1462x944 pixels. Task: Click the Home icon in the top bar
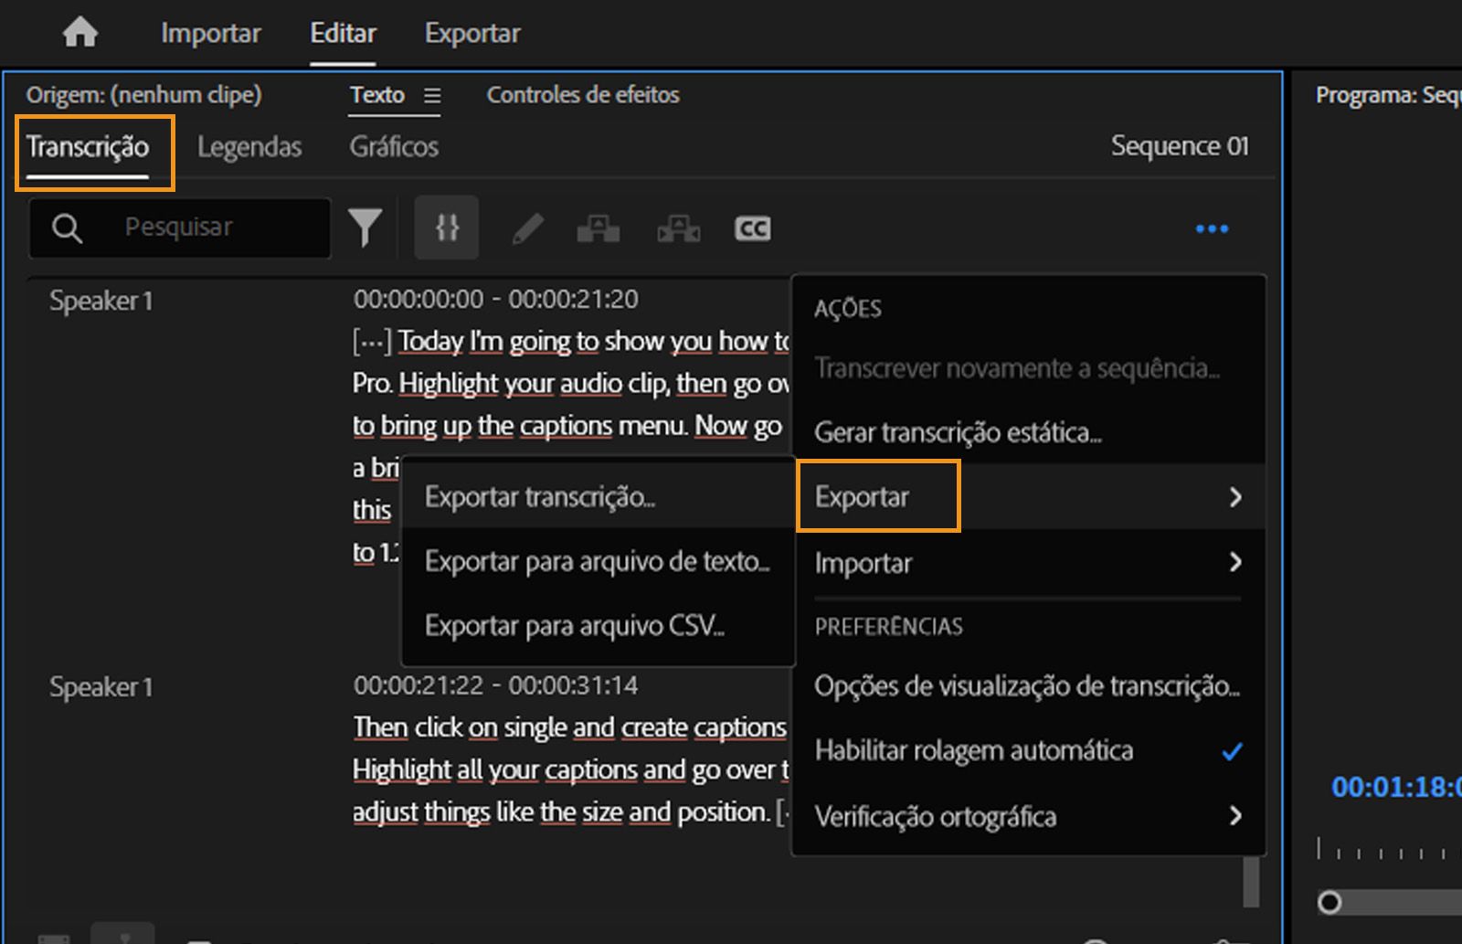(x=82, y=32)
